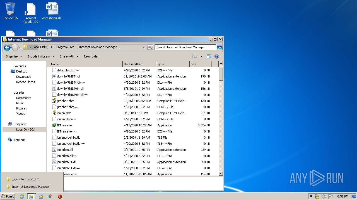Open red circular security taskbar icon
Image resolution: width=357 pixels, height=200 pixels.
click(x=60, y=196)
